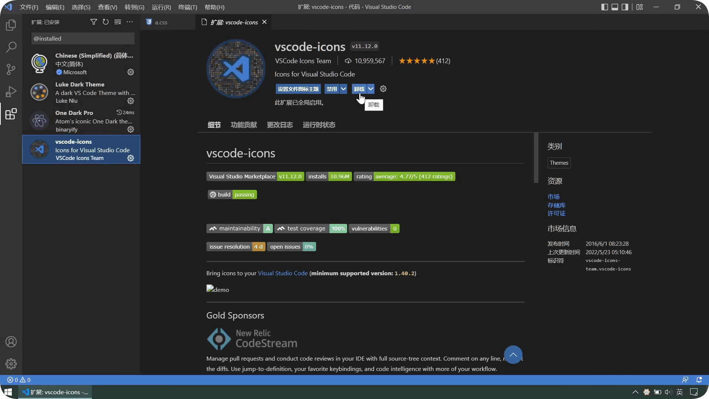The image size is (709, 399).
Task: Open Accounts icon in activity bar
Action: [11, 342]
